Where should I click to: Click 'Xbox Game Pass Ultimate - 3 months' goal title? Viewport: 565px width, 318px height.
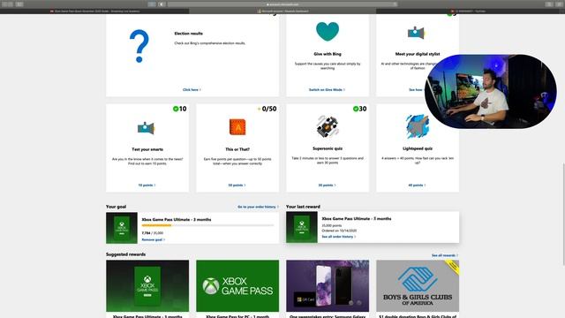coord(177,220)
